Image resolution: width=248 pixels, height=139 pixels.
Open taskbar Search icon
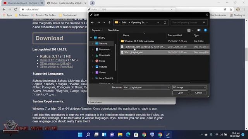coord(88,135)
